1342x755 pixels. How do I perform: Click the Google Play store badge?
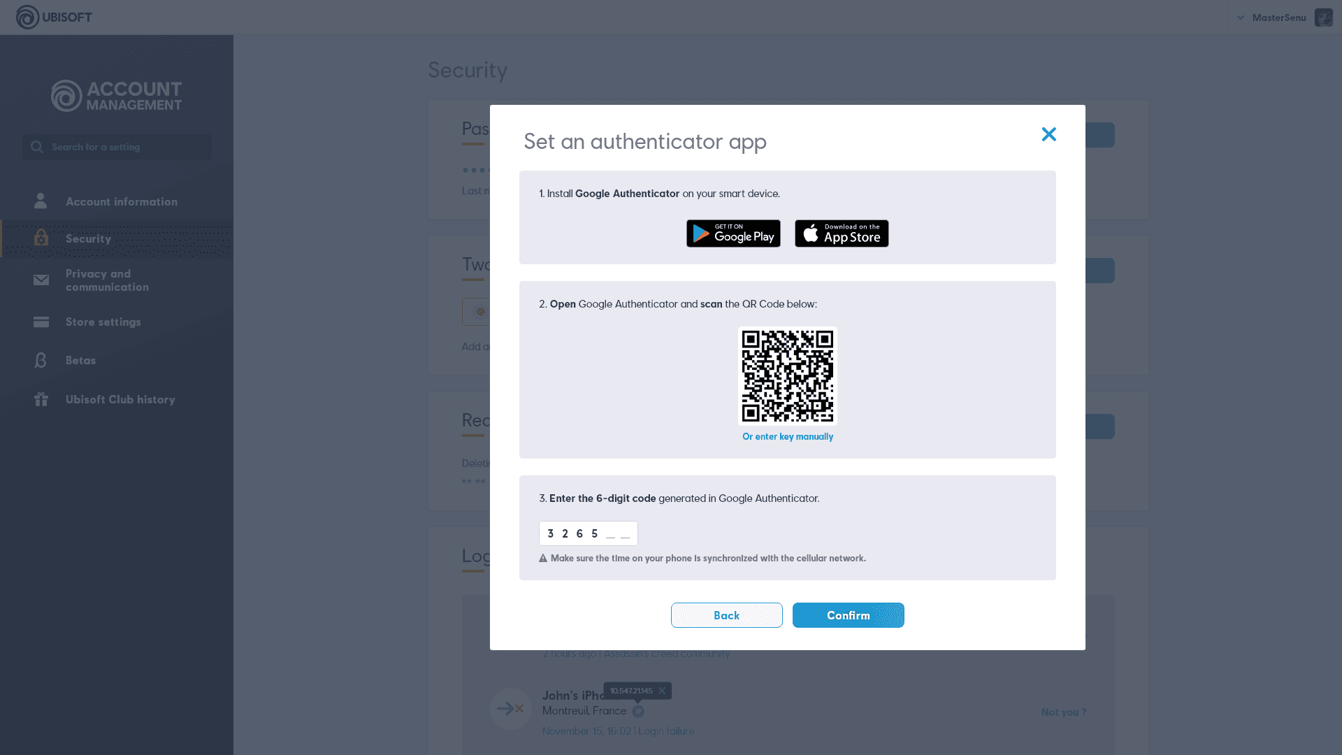(x=733, y=233)
